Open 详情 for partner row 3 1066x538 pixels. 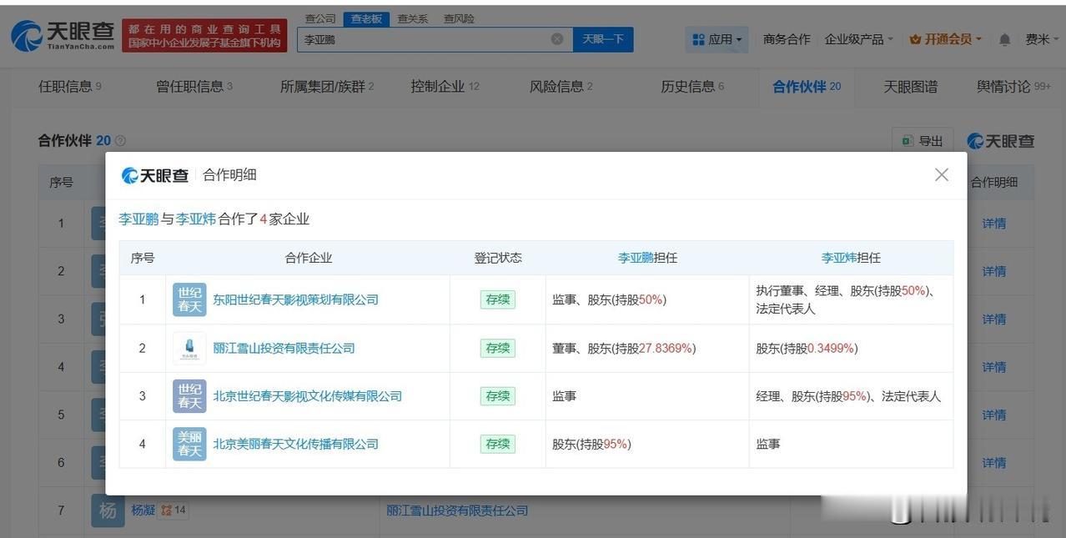993,319
